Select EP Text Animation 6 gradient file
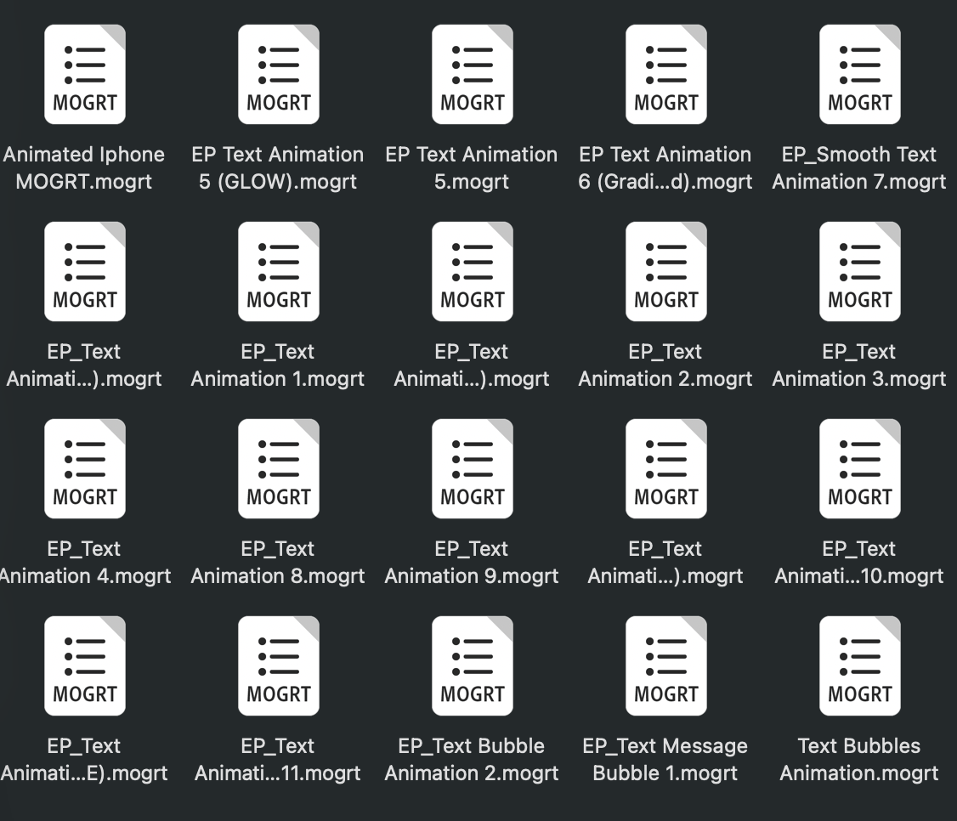Image resolution: width=957 pixels, height=821 pixels. (666, 75)
